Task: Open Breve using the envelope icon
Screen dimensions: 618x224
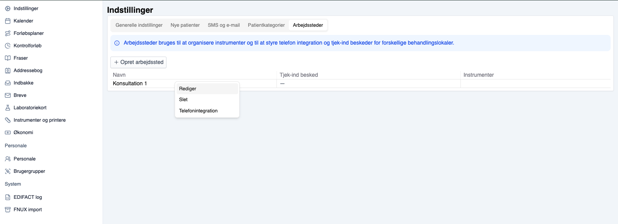Action: pos(8,95)
